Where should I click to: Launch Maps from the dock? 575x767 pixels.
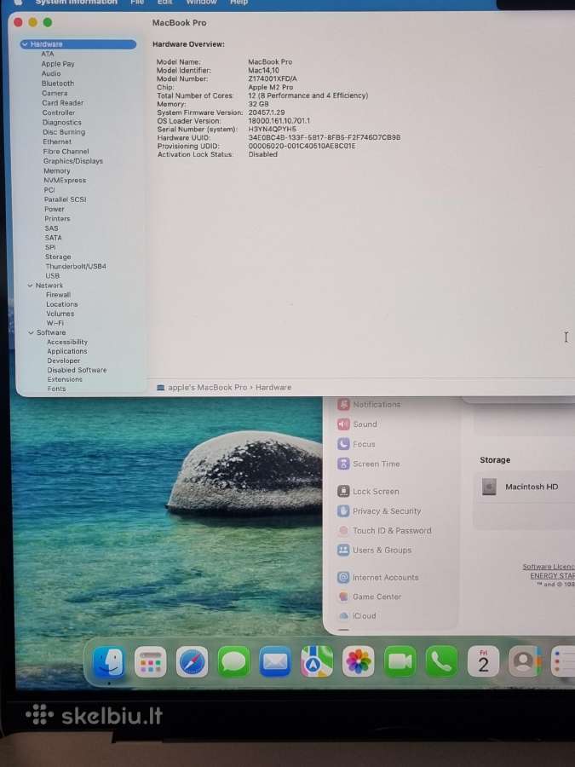pos(316,662)
